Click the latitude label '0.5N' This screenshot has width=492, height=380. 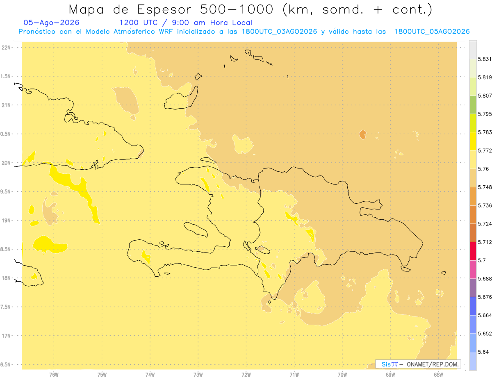click(x=6, y=134)
